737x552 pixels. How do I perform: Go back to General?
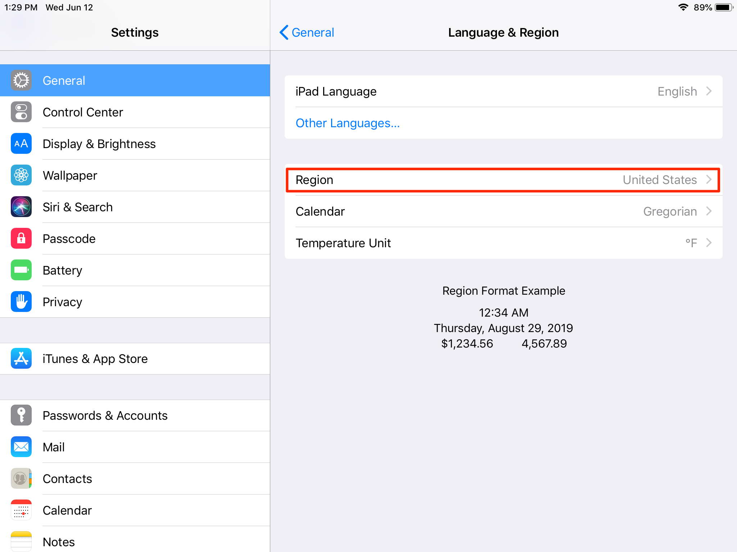[307, 32]
